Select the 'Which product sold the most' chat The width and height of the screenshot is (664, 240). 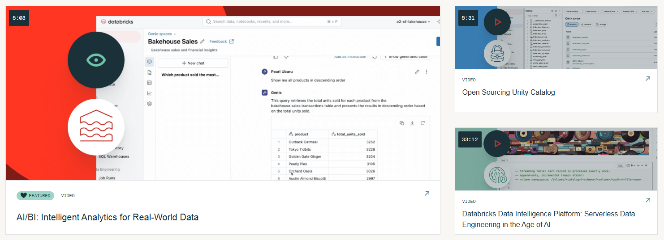tap(190, 75)
